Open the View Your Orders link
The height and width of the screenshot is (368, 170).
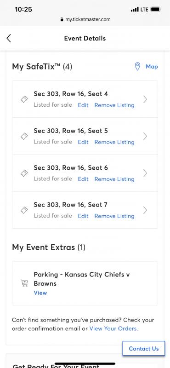point(113,328)
